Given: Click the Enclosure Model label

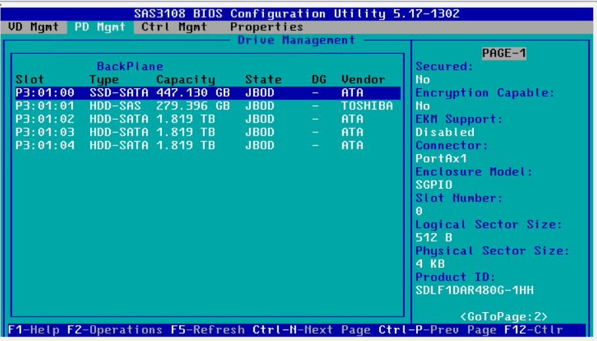Looking at the screenshot, I should pos(474,172).
